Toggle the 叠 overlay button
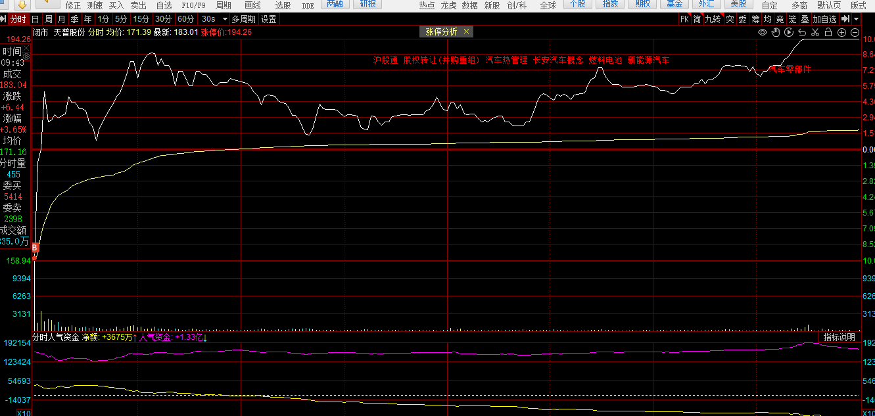The height and width of the screenshot is (416, 875). (x=805, y=19)
